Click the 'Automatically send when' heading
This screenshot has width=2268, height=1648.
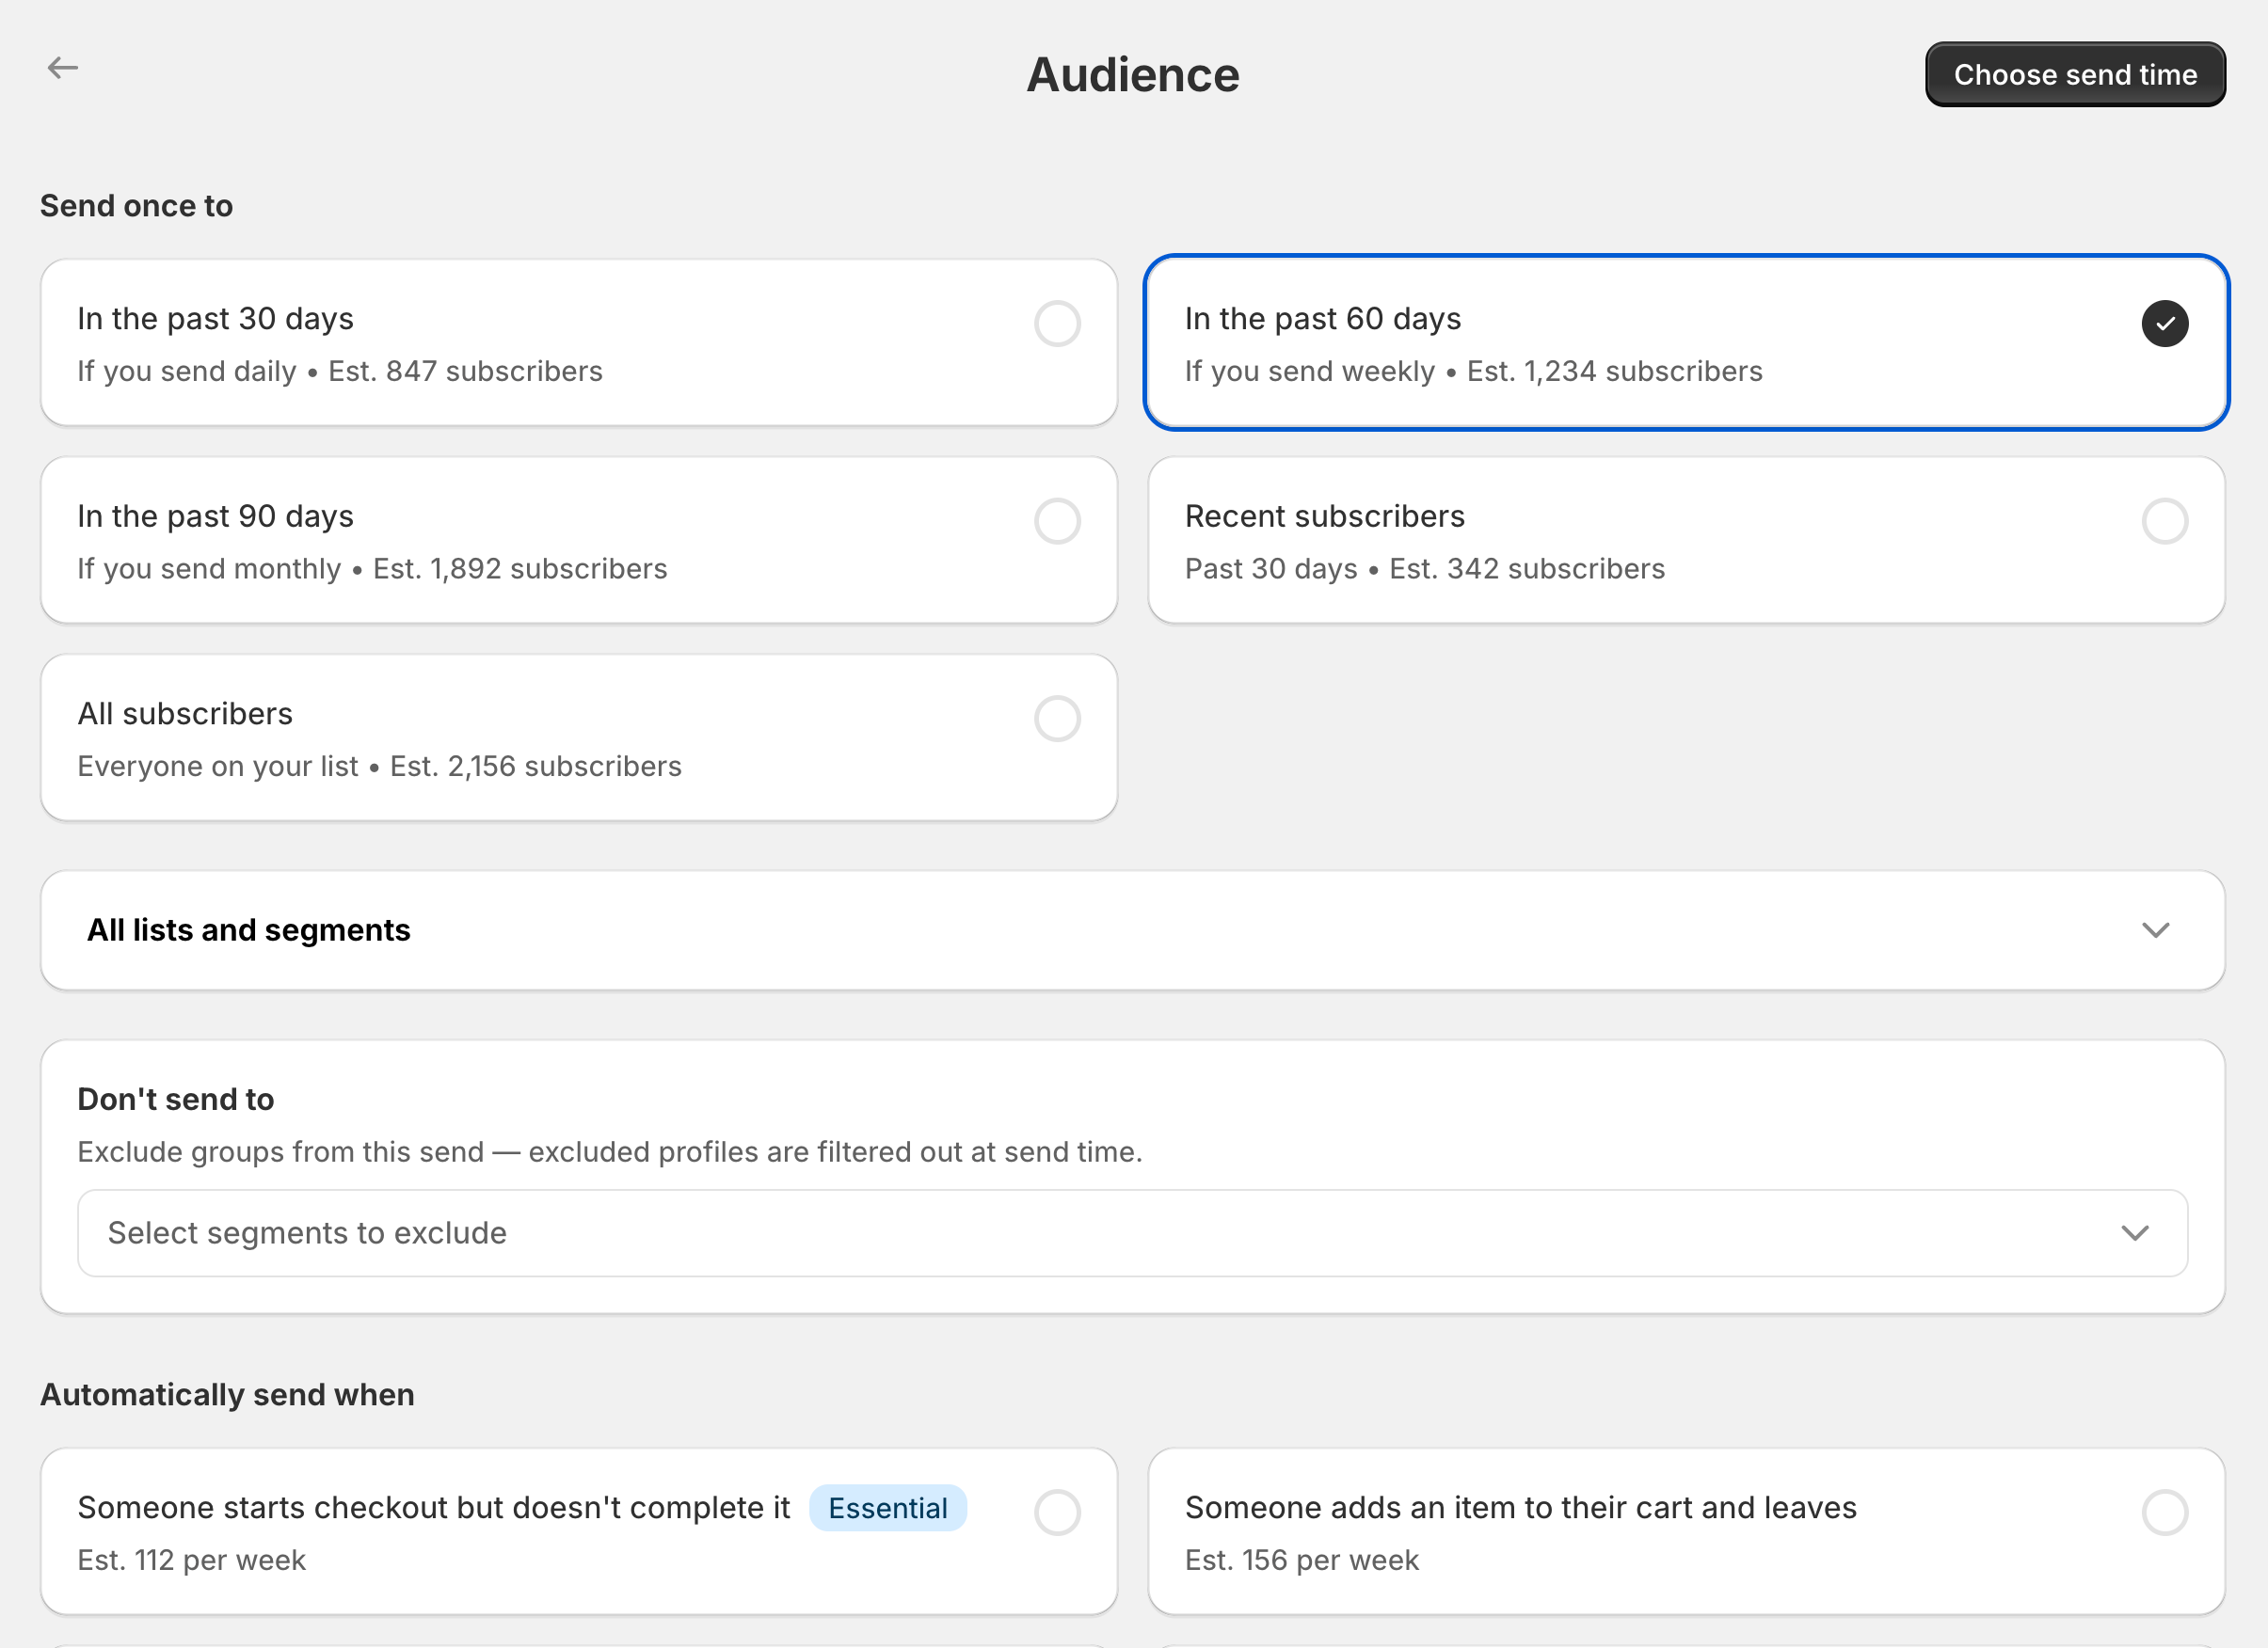pyautogui.click(x=228, y=1395)
